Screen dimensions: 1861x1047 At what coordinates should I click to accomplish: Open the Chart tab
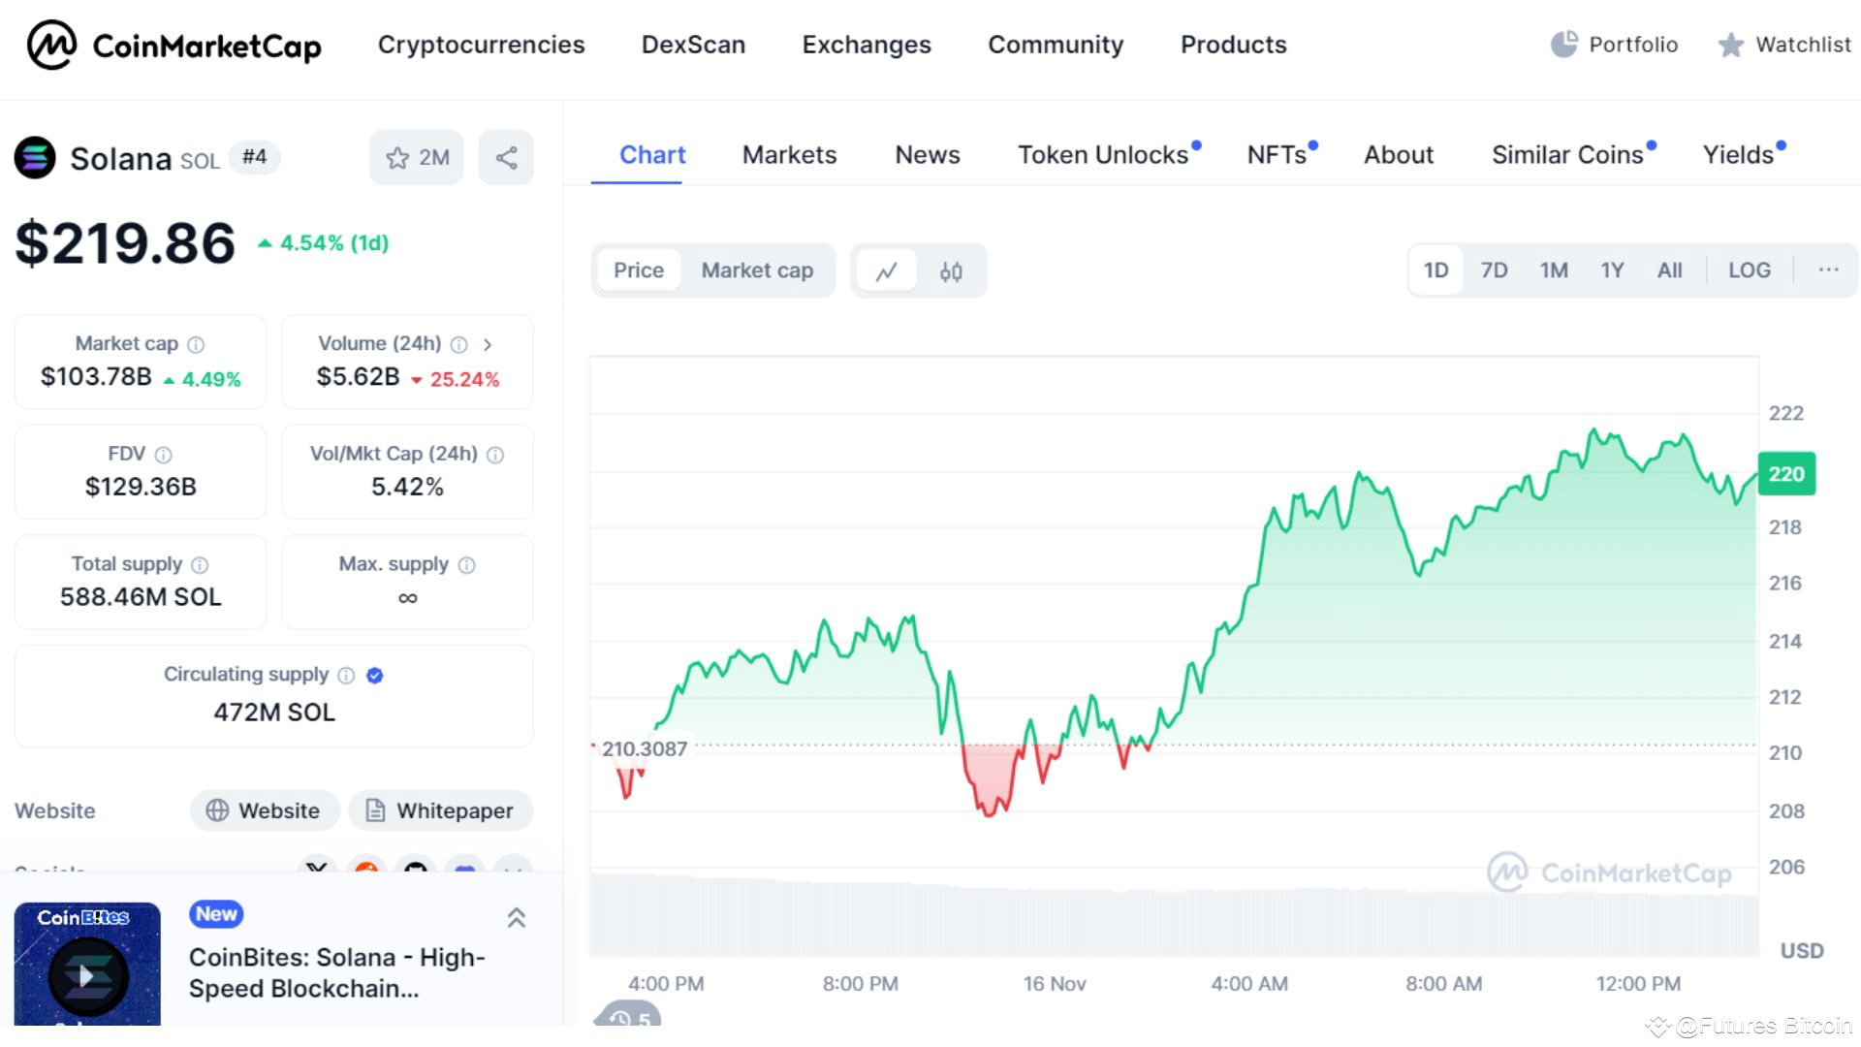(x=652, y=155)
